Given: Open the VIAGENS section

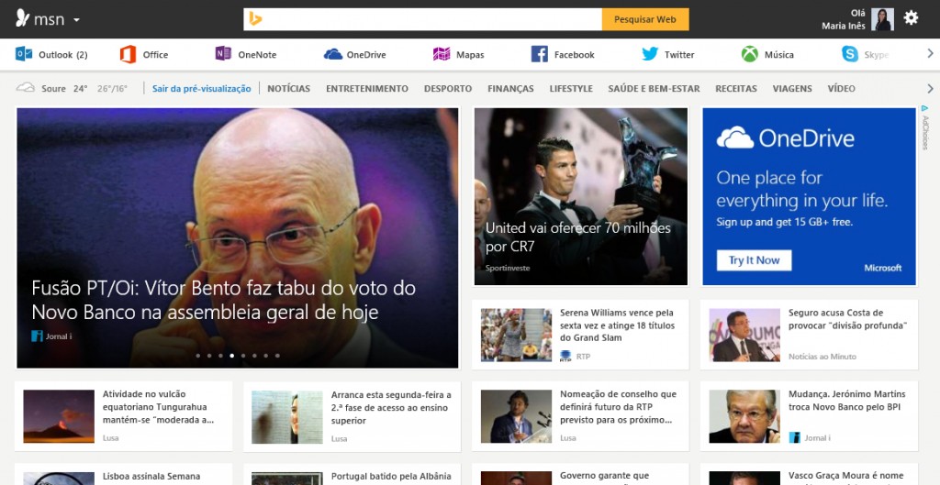Looking at the screenshot, I should (792, 89).
